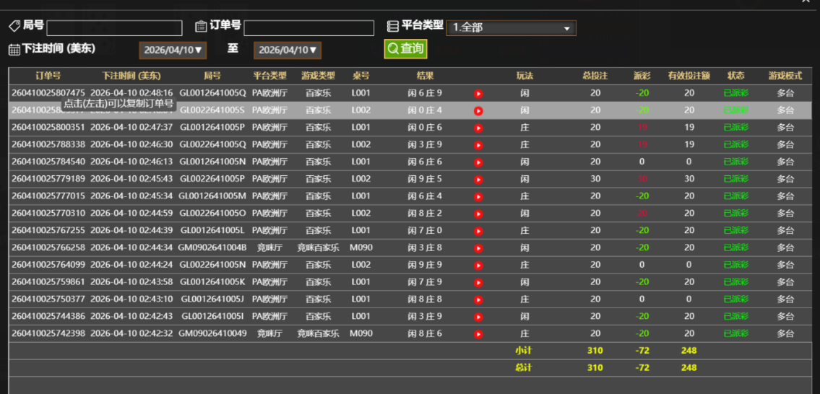Click the 下注时间 calendar icon

tap(14, 50)
